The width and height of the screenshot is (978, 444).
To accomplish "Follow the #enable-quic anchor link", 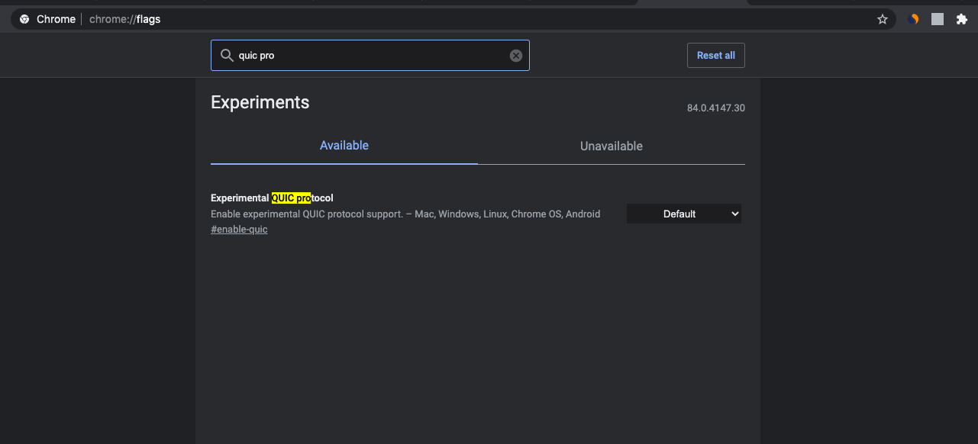I will (239, 230).
